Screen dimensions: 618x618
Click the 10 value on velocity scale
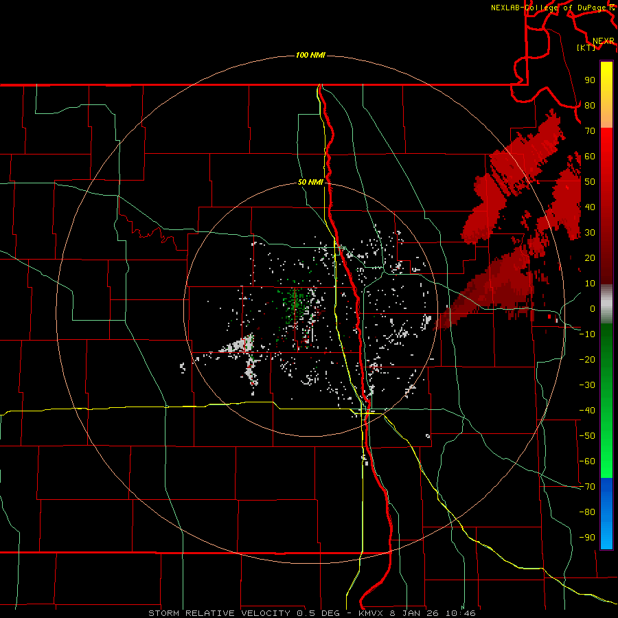590,284
